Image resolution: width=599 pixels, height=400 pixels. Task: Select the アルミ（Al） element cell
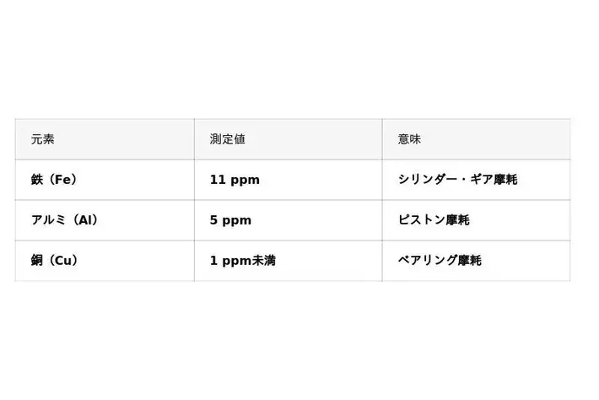(x=65, y=220)
